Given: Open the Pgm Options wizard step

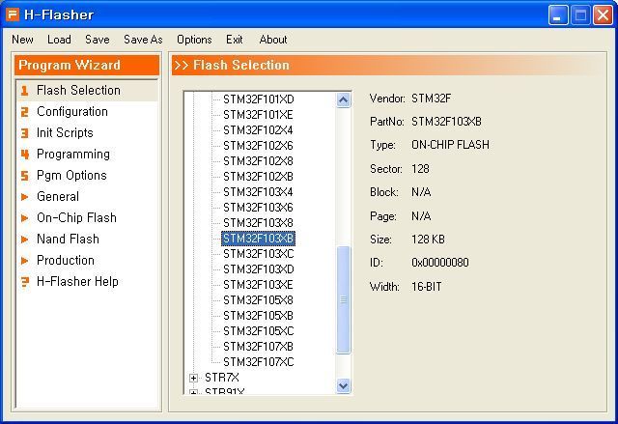Looking at the screenshot, I should [x=71, y=176].
